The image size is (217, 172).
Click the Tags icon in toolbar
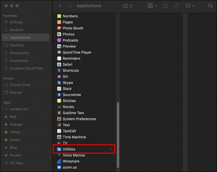(176, 6)
